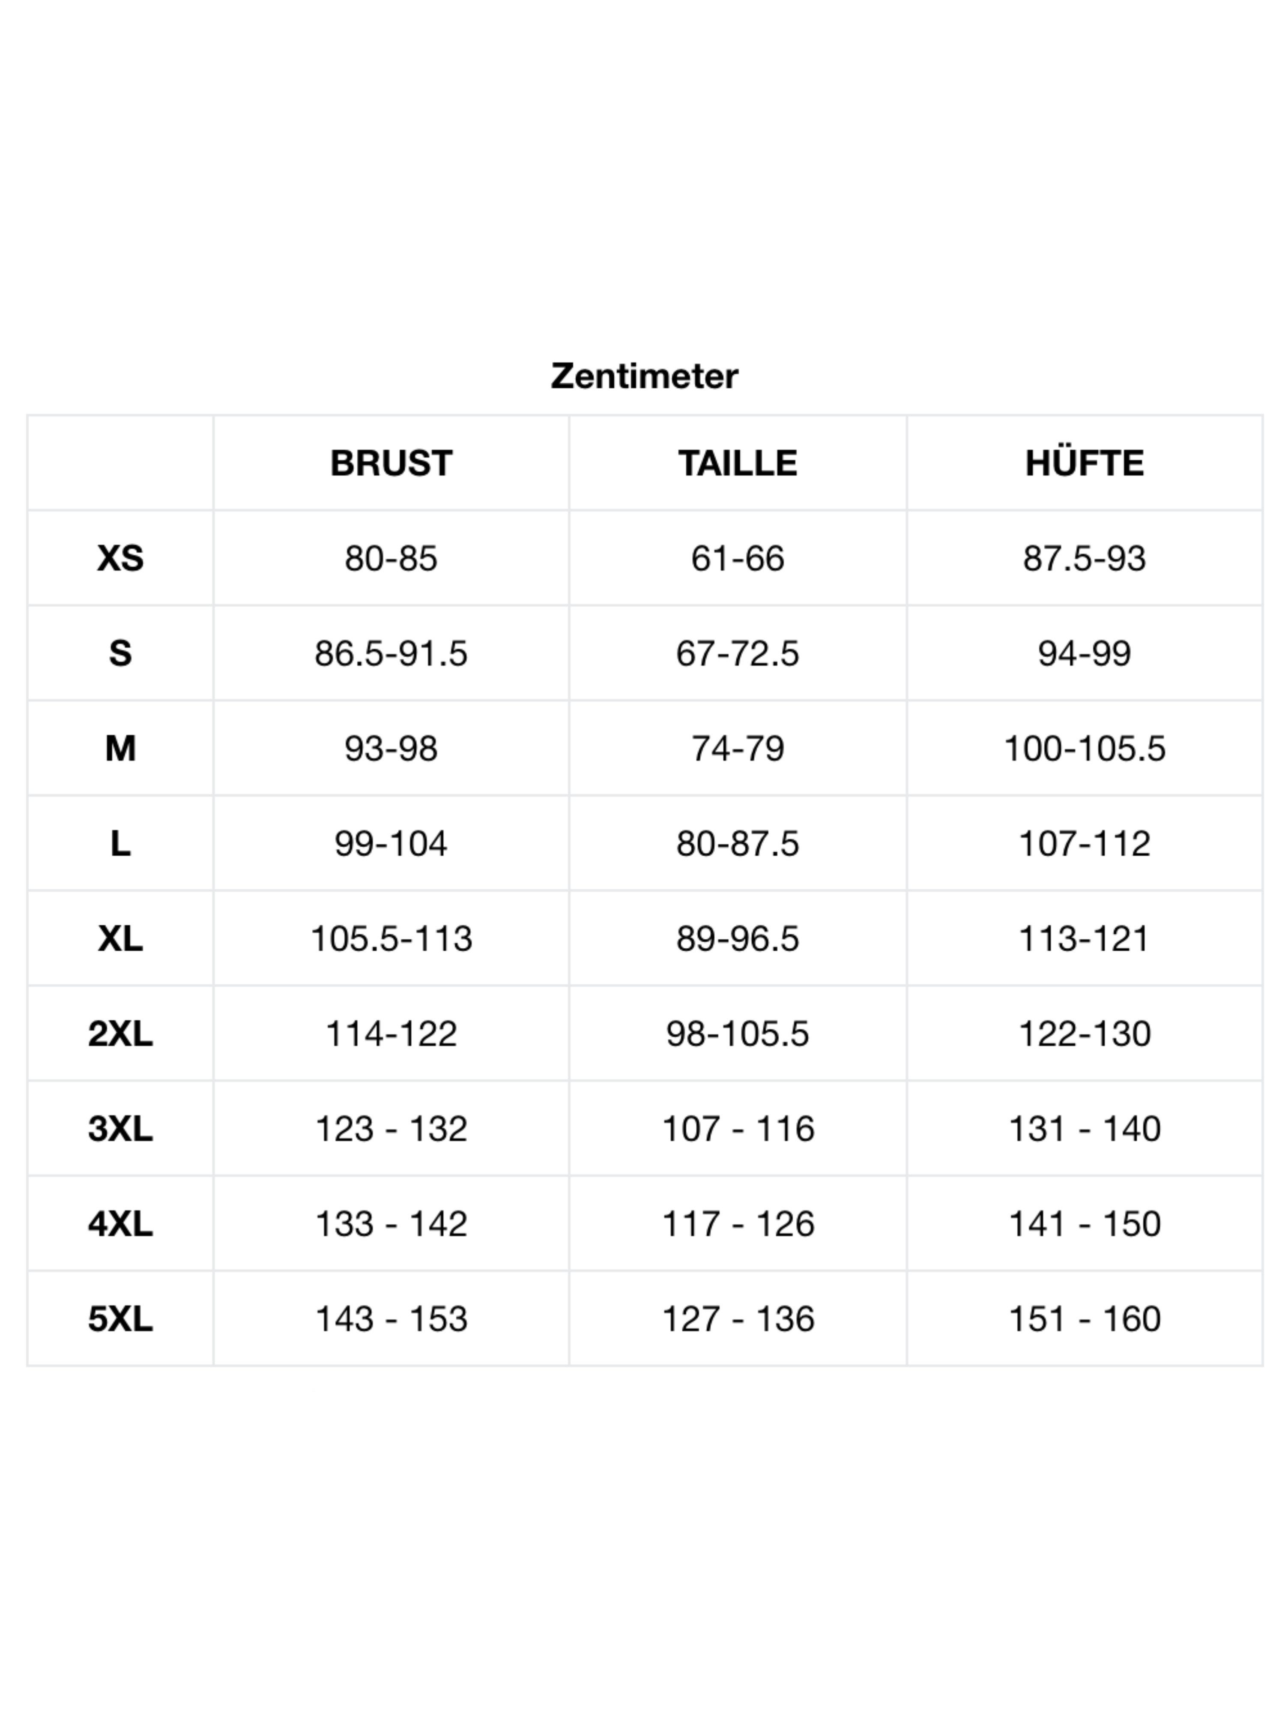This screenshot has height=1714, width=1285.
Task: Select the 98-105.5 waist cell
Action: 738,1034
